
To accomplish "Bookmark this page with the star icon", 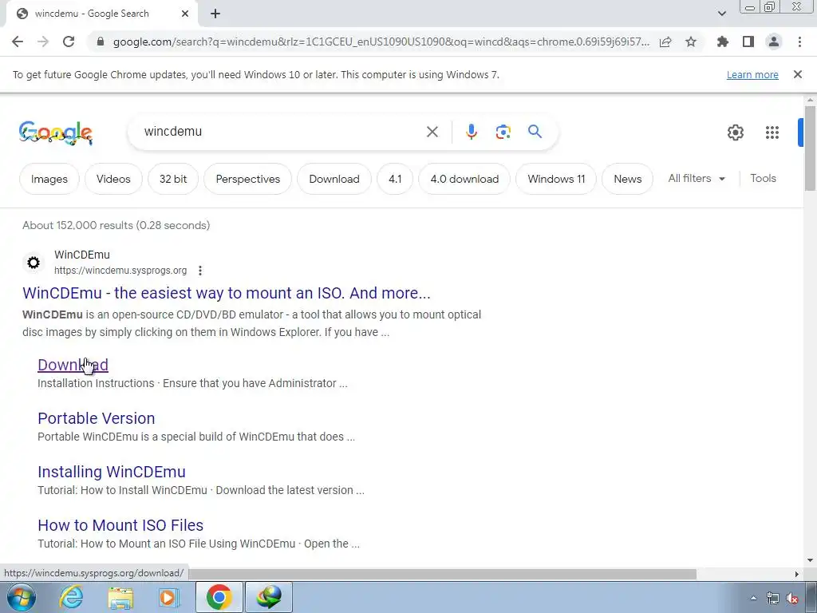I will 691,42.
